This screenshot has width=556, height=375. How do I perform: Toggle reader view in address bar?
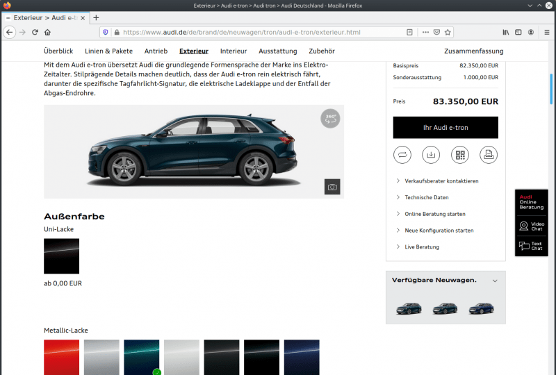(409, 32)
